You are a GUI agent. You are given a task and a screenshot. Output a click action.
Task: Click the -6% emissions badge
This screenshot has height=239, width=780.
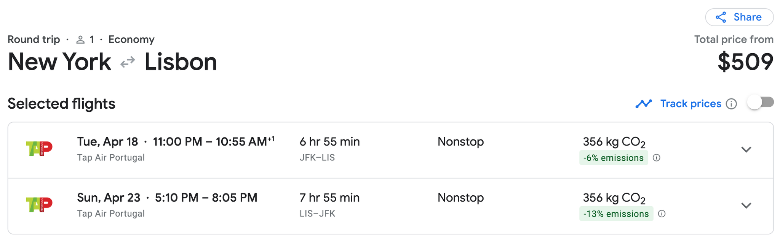(x=613, y=158)
